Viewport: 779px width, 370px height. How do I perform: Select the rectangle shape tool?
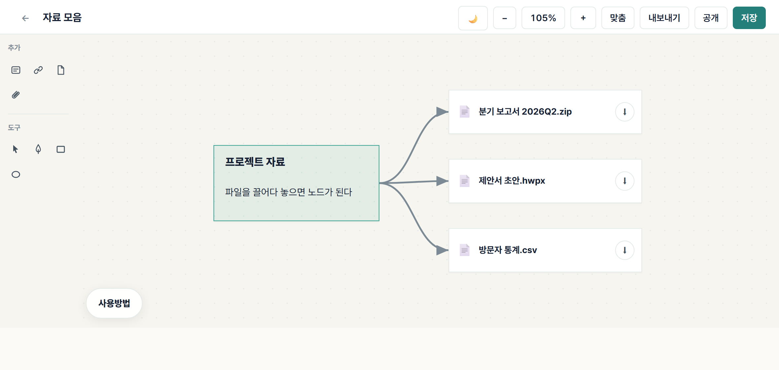pyautogui.click(x=61, y=149)
